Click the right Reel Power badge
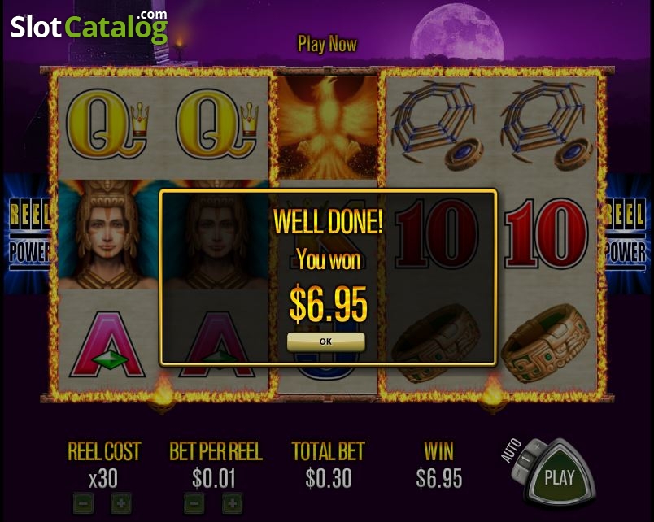Viewport: 654px width, 522px height. 626,234
